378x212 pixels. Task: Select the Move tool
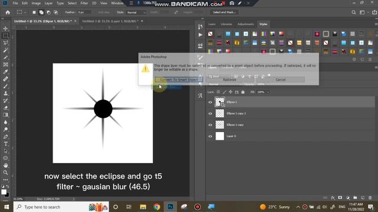(x=5, y=28)
